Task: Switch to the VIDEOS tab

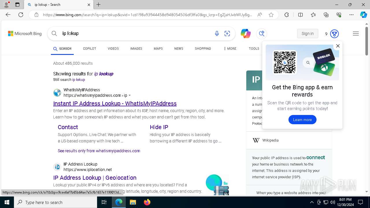Action: 113,49
